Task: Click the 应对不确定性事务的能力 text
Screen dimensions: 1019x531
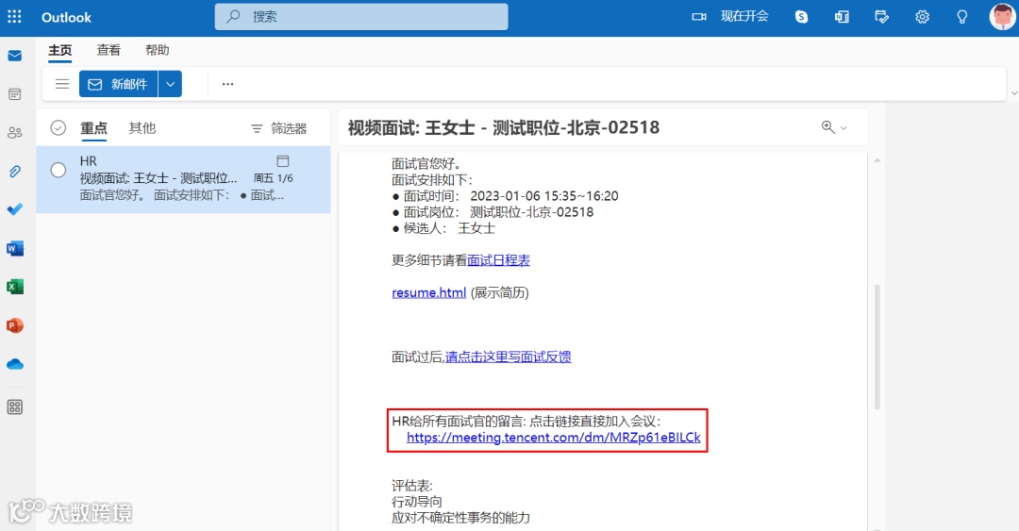Action: tap(460, 518)
